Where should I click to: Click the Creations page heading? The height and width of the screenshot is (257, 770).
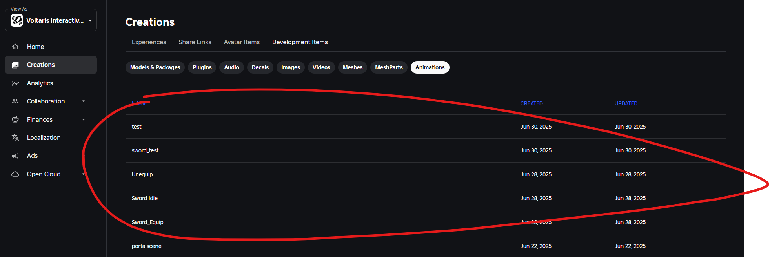coord(150,22)
